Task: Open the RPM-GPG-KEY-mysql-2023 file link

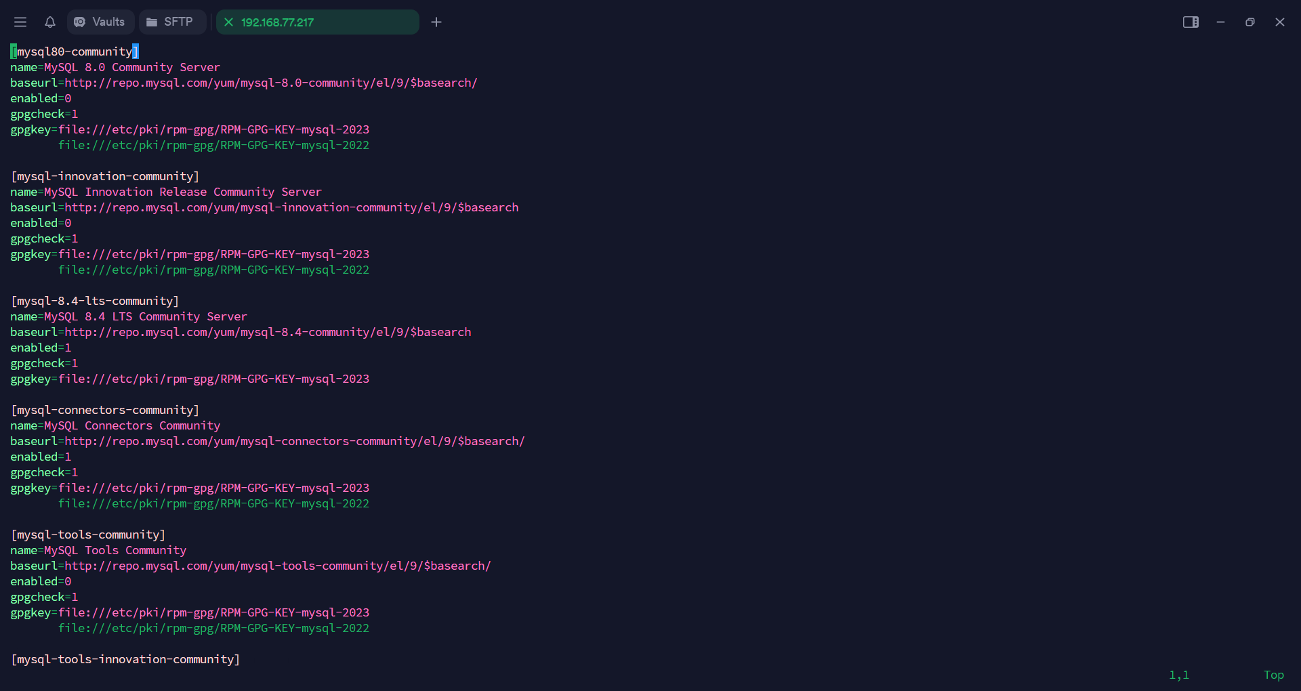Action: point(214,129)
